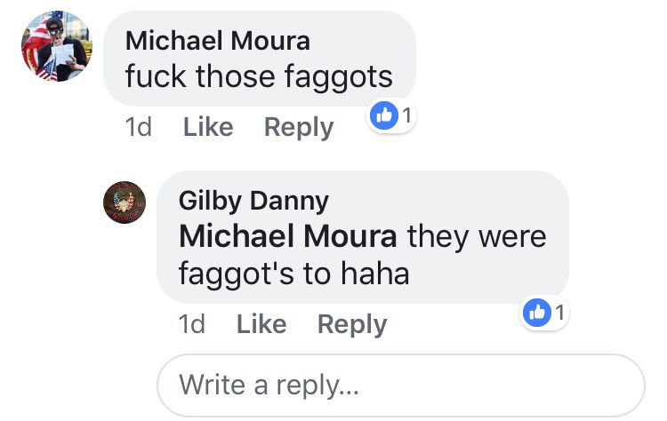
Task: Open the Michael Moura name link above the first comment
Action: click(x=218, y=41)
